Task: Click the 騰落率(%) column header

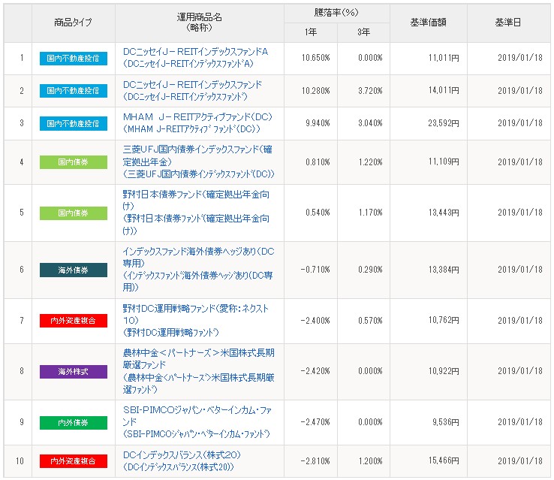Action: [x=336, y=13]
